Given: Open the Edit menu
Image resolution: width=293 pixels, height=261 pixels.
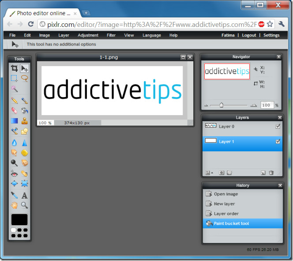Looking at the screenshot, I should click(27, 35).
